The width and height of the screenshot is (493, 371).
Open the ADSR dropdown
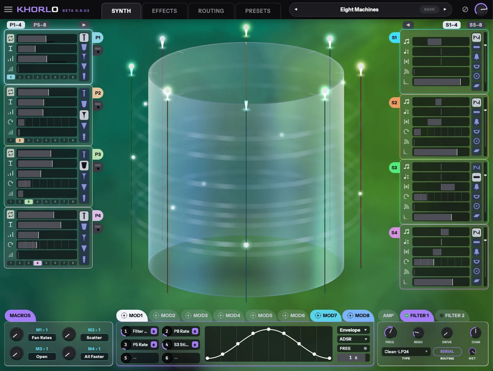[354, 339]
